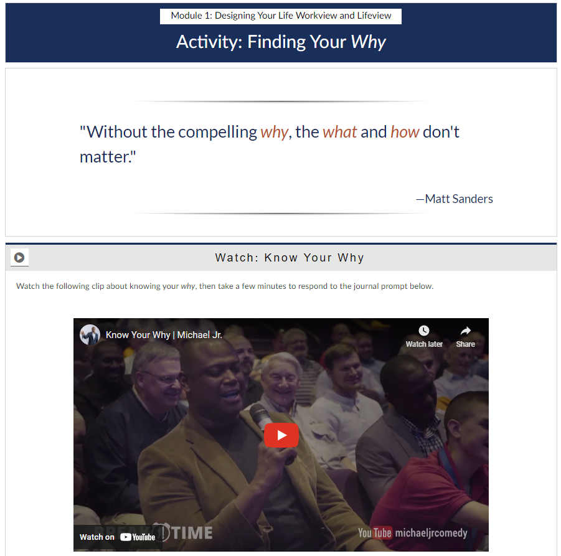This screenshot has height=556, width=561.
Task: Click the circled play icon beside Watch header
Action: (19, 257)
